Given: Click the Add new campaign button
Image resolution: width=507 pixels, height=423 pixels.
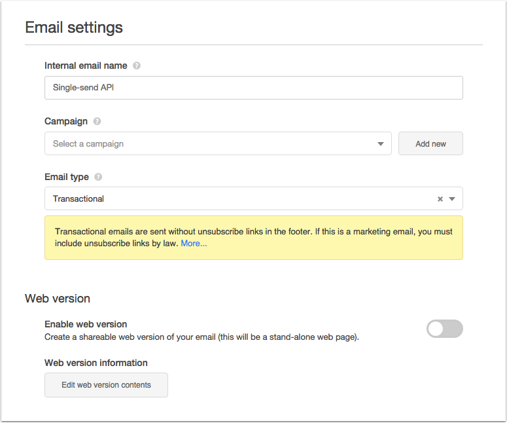Looking at the screenshot, I should tap(430, 143).
